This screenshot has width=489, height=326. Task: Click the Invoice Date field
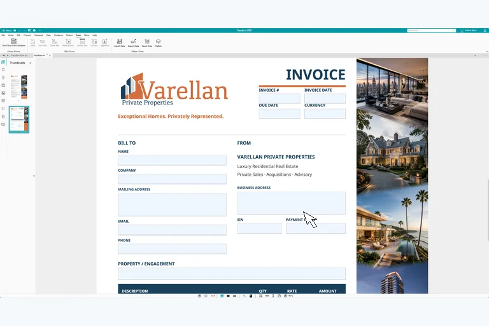point(325,99)
